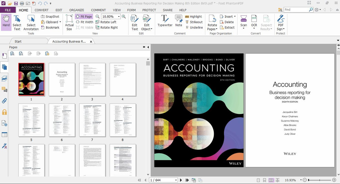Switch to the PROTECT ribbon tab
Viewport: 340px width, 184px height.
tap(149, 10)
